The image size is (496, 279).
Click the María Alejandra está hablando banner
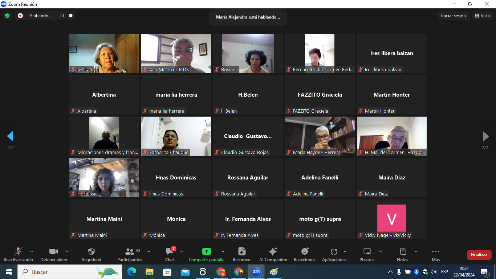pyautogui.click(x=248, y=17)
